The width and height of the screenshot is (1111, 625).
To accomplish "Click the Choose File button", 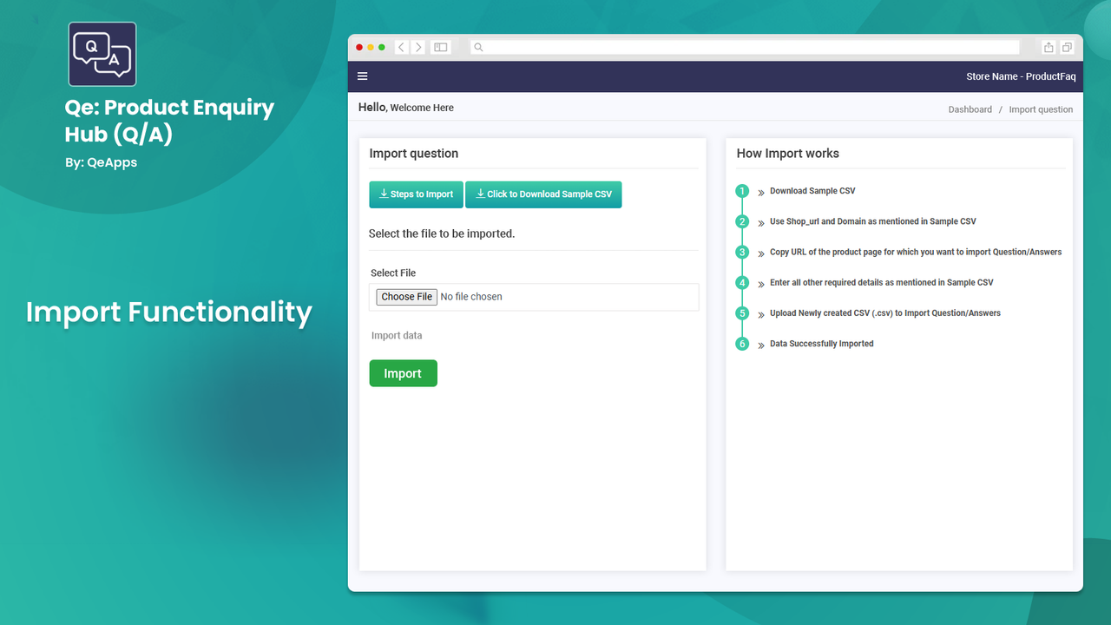I will pos(406,297).
